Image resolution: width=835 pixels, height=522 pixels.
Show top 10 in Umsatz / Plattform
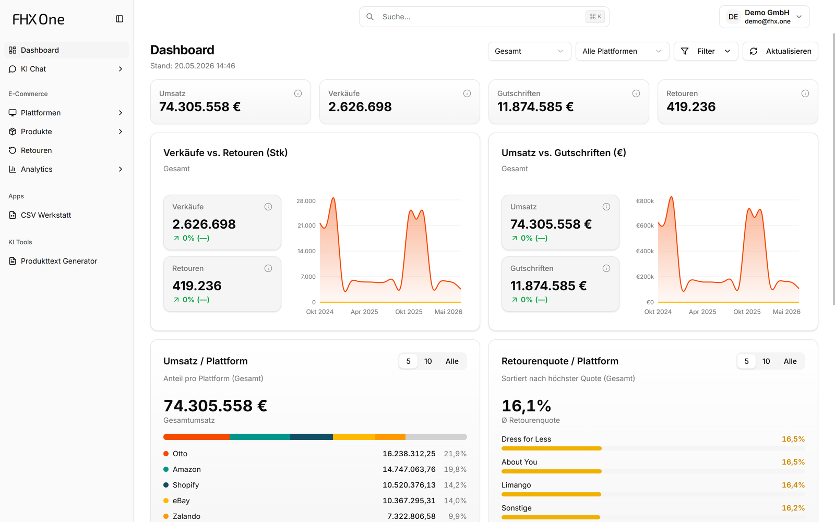click(x=428, y=361)
